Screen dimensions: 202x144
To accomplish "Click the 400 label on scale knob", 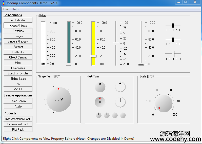I will tap(179, 101).
